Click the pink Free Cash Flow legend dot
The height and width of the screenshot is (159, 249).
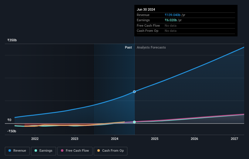(x=62, y=151)
